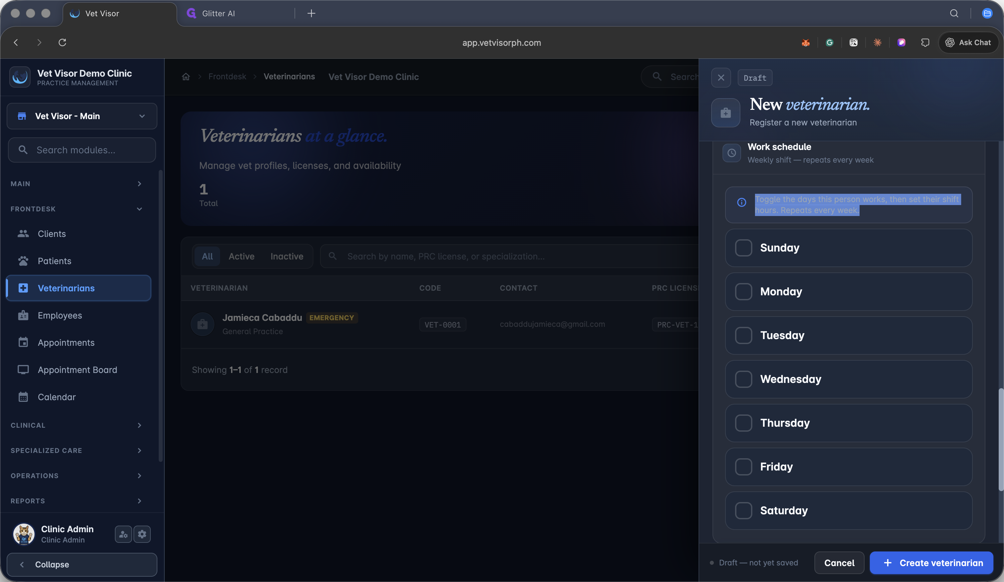Image resolution: width=1004 pixels, height=582 pixels.
Task: Click the browser forward arrow
Action: click(39, 42)
